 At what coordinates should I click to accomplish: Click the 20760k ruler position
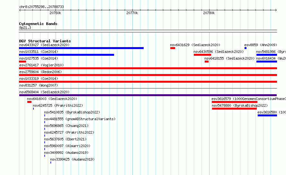pos(56,13)
